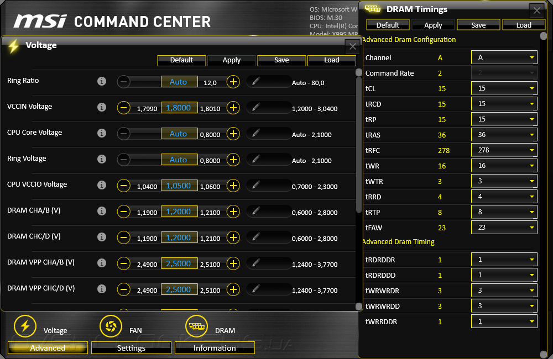Increase DRAM VPP CHC/D voltage with plus
Viewport: 553px width, 359px height.
(233, 289)
